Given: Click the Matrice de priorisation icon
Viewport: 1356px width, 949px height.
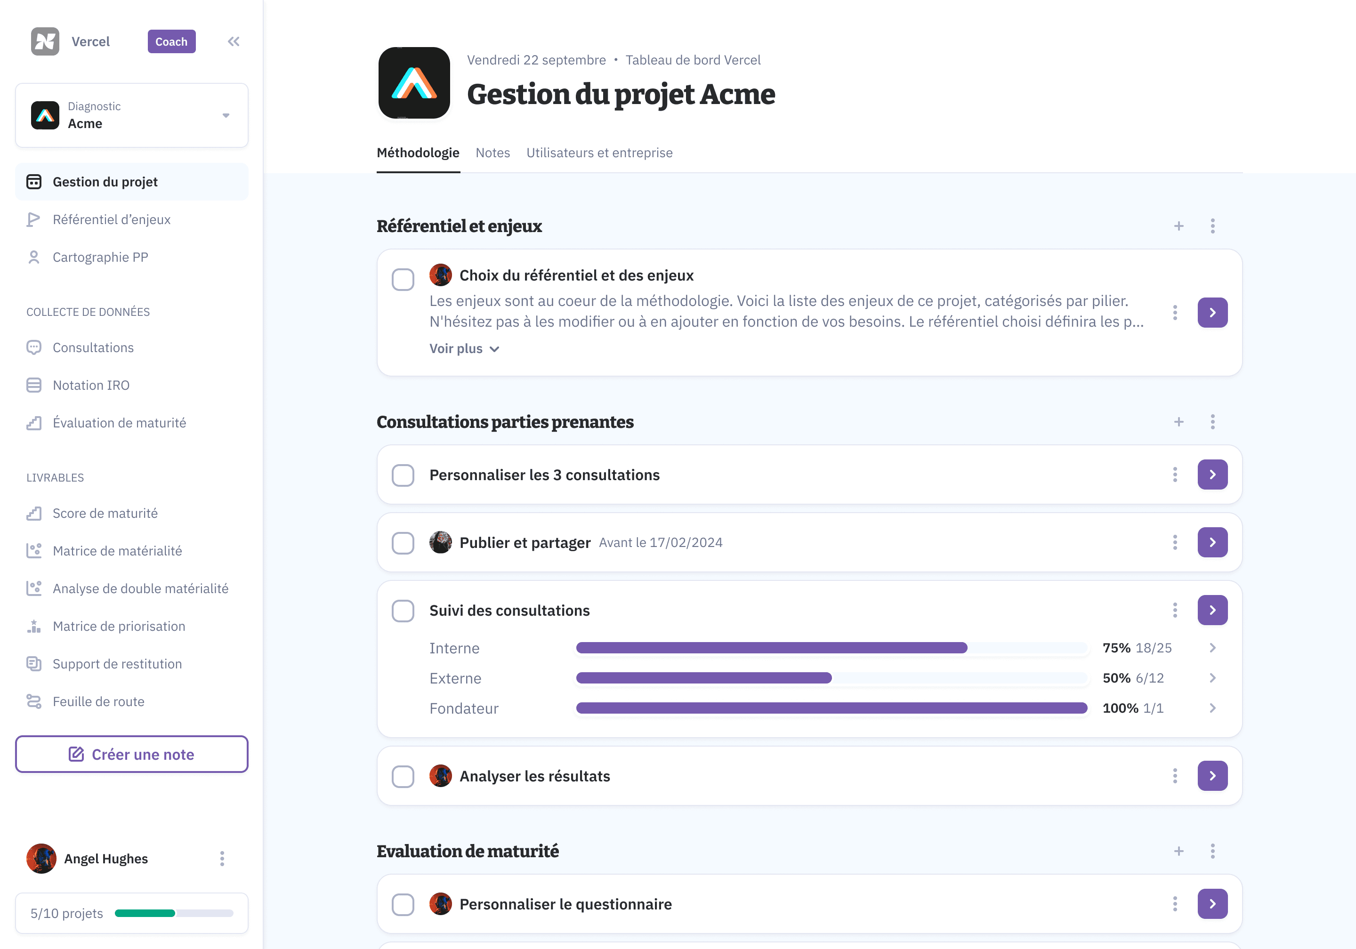Looking at the screenshot, I should point(33,627).
